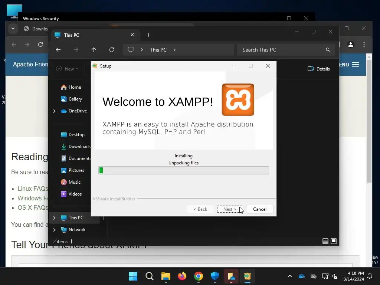This screenshot has height=285, width=380.
Task: Click the disabled Back button in Setup
Action: [200, 209]
